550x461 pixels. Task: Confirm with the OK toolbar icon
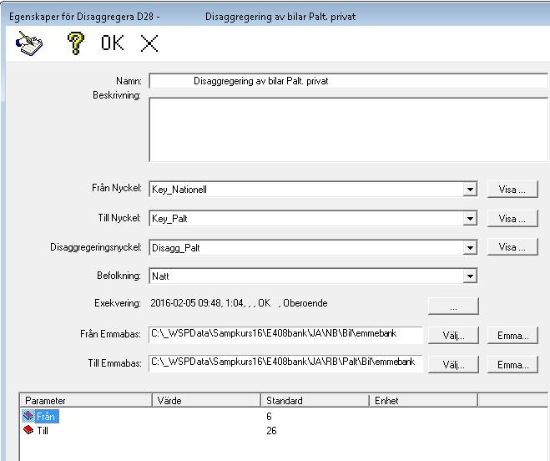click(x=112, y=43)
